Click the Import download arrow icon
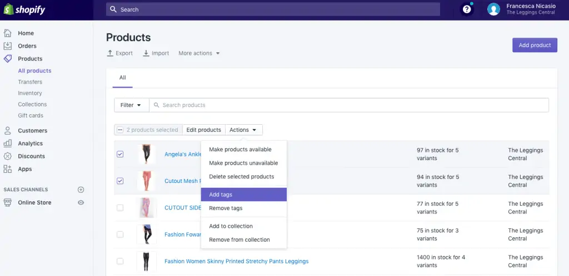 146,53
